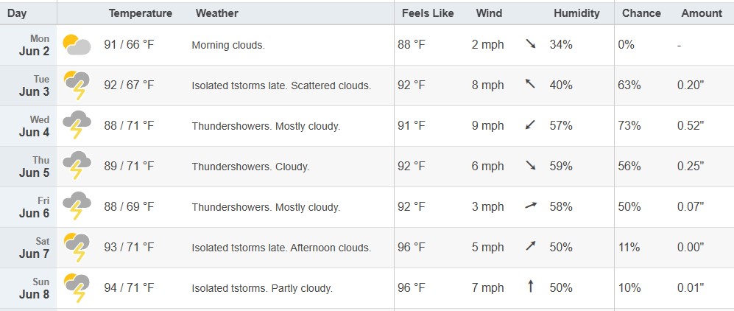Viewport: 734px width, 311px height.
Task: Select the Sat Jun 7 day cell
Action: tap(29, 248)
